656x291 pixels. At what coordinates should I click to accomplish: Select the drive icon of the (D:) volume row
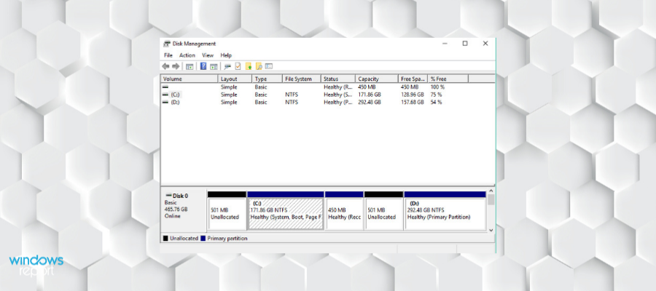click(x=165, y=103)
